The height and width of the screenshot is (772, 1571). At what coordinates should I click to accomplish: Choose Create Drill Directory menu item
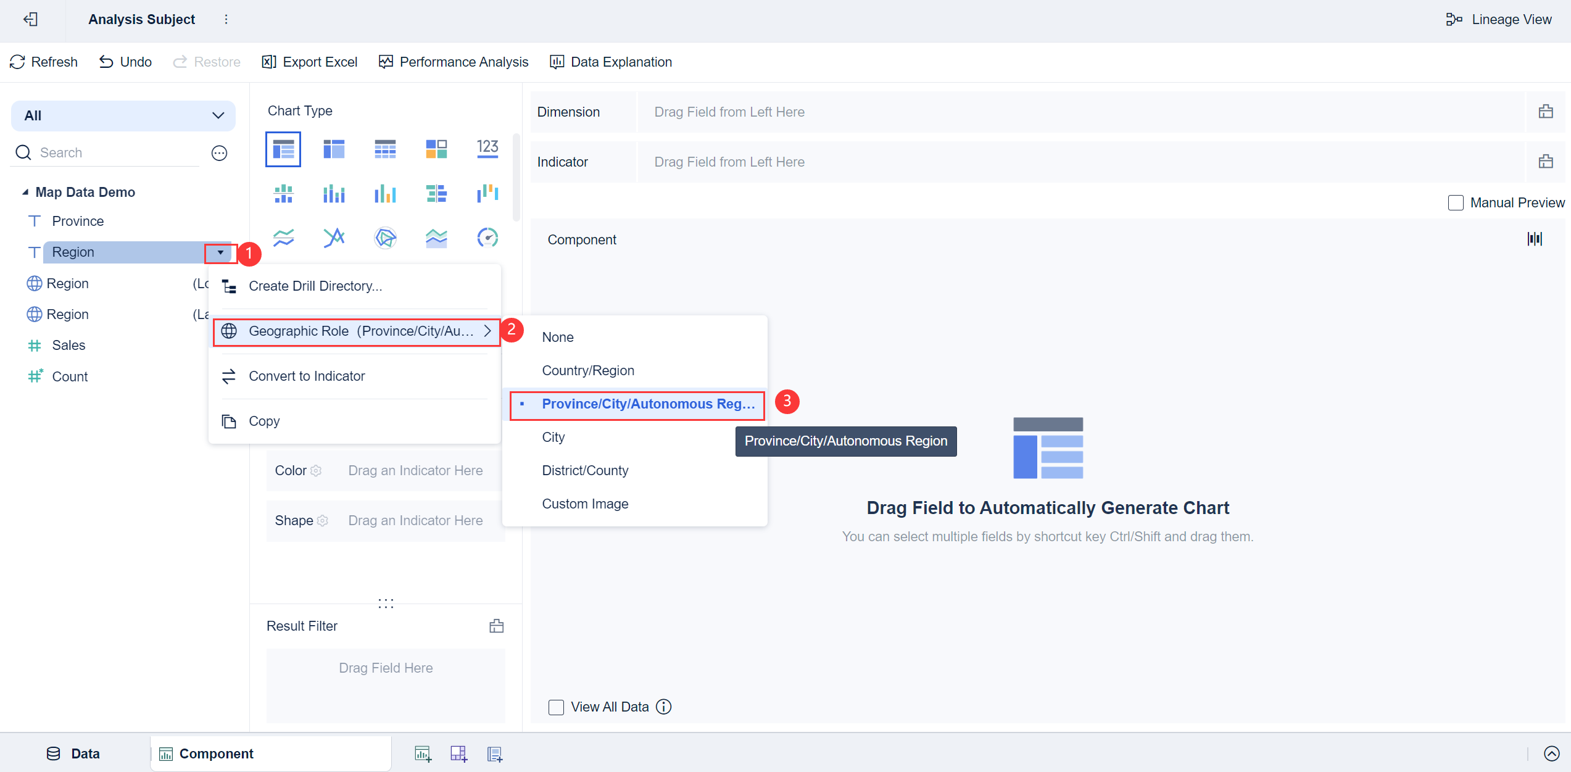pyautogui.click(x=355, y=286)
